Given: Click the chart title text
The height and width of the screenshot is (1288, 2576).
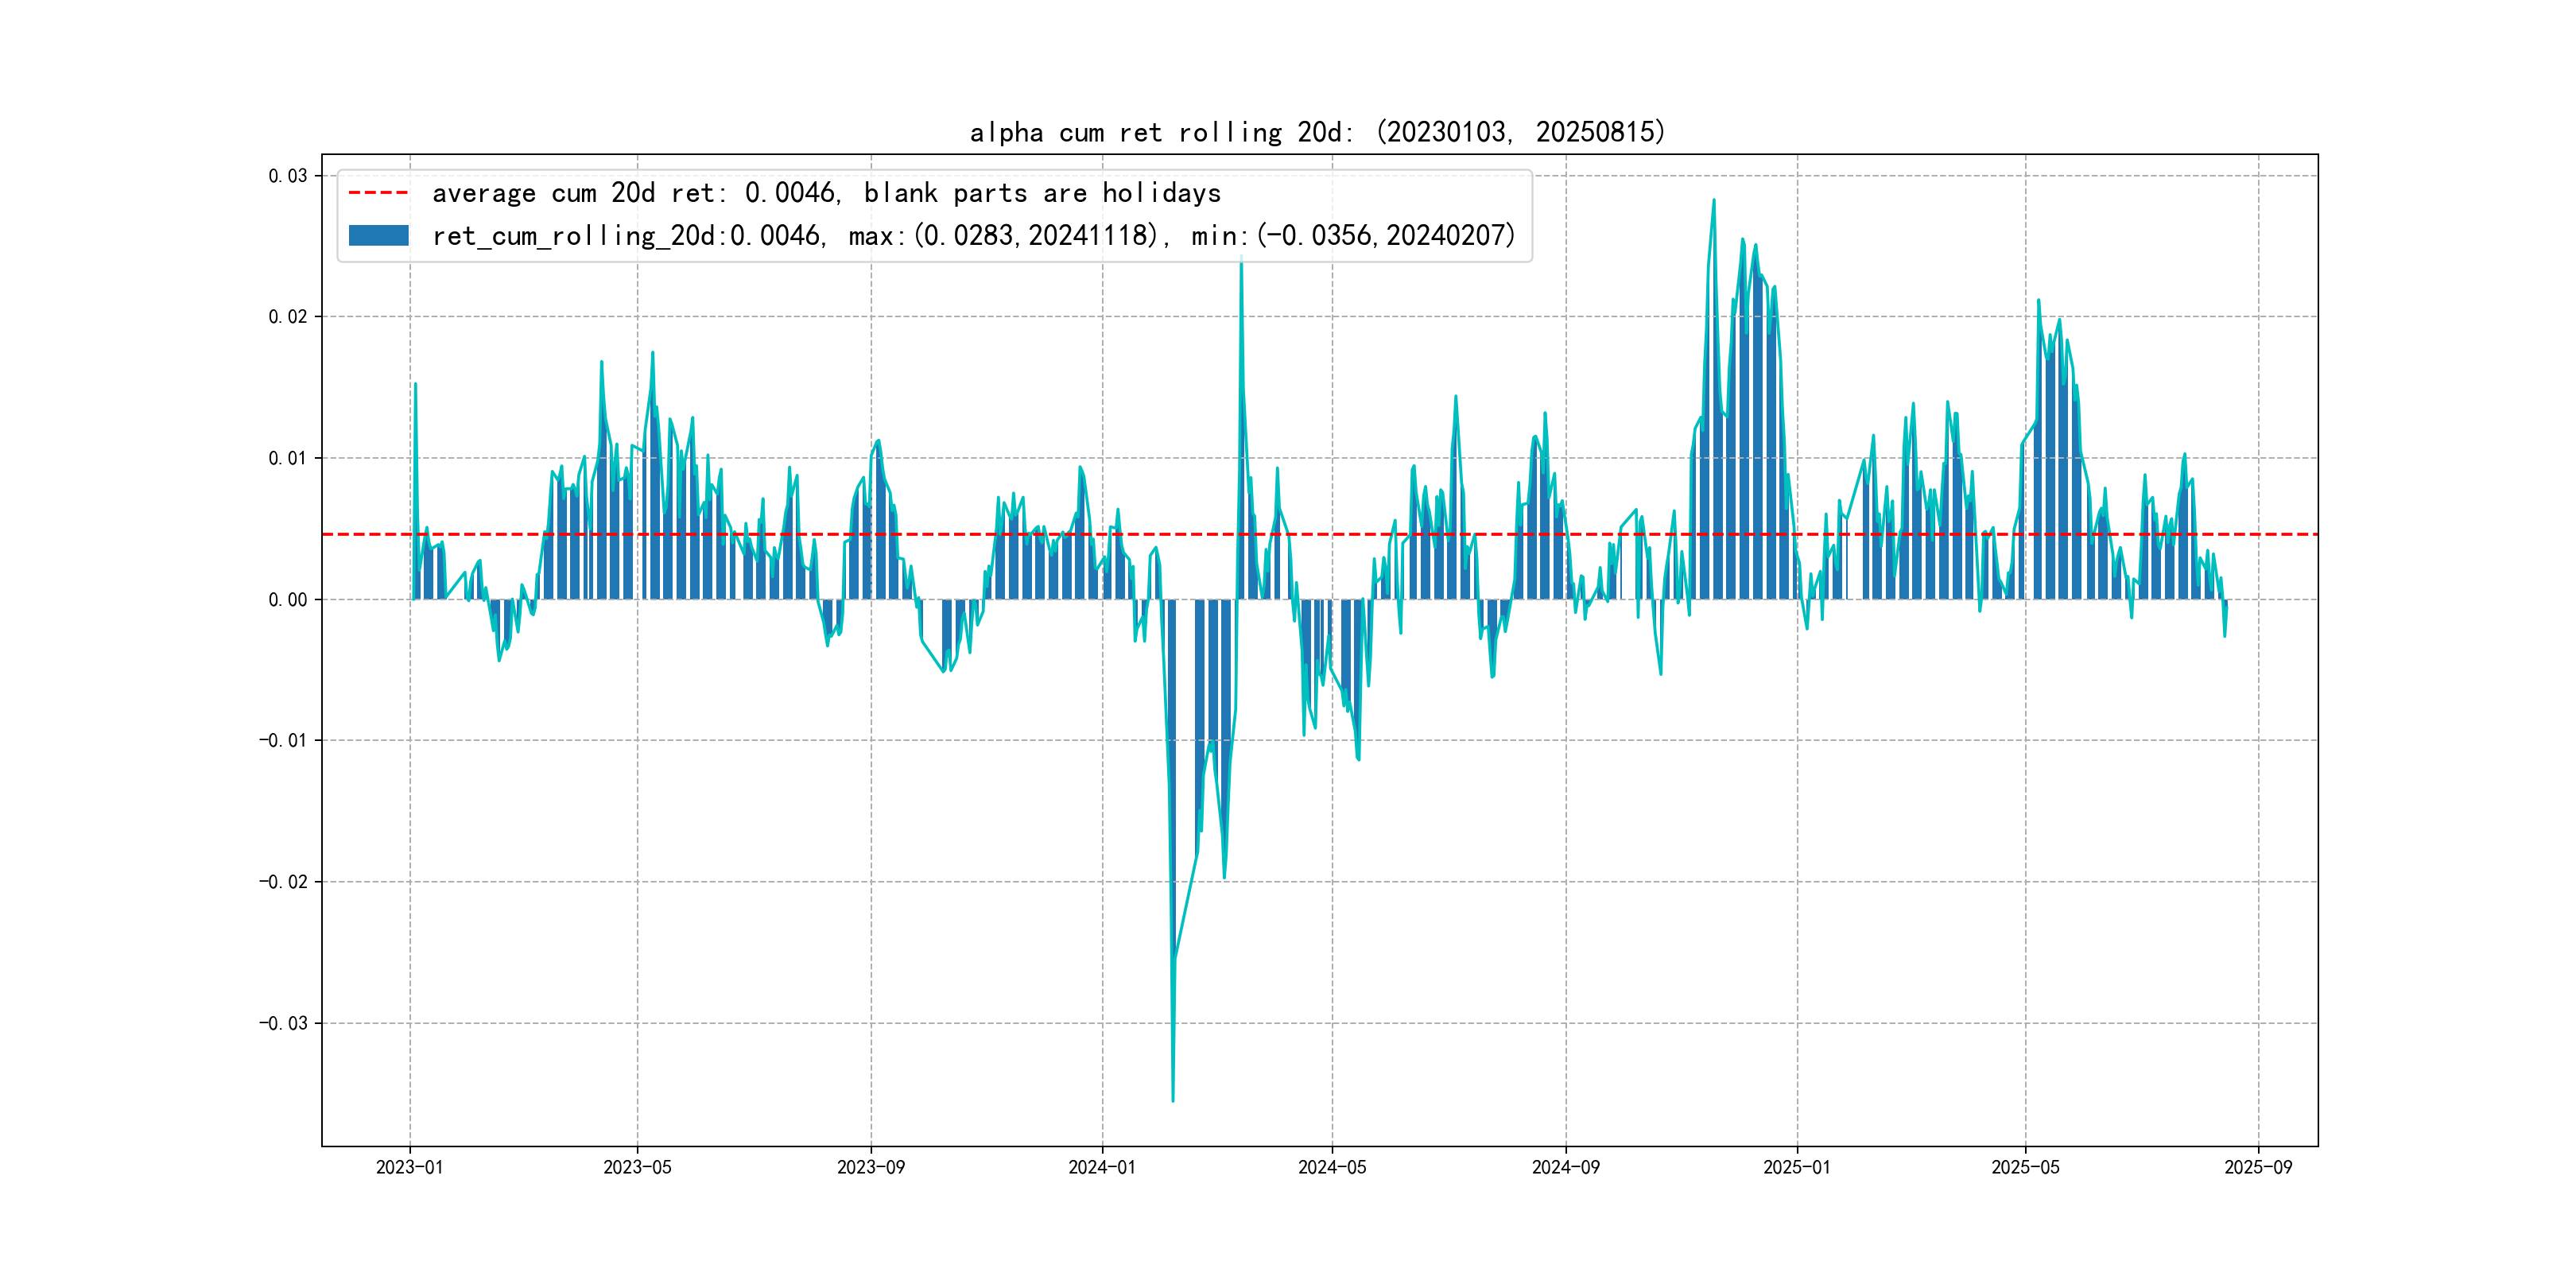Looking at the screenshot, I should pos(1317,132).
